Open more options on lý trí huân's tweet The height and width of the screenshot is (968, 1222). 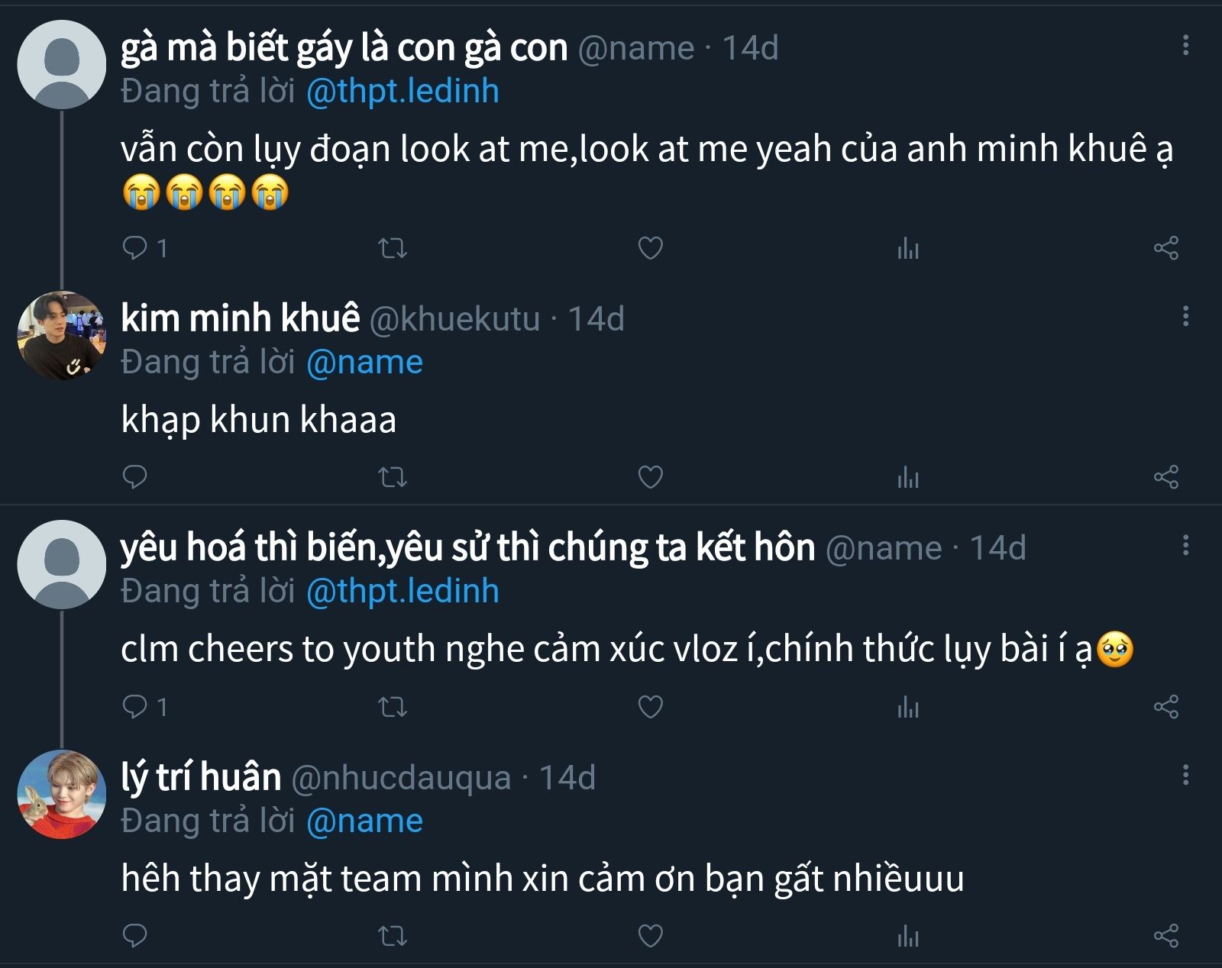click(1185, 776)
